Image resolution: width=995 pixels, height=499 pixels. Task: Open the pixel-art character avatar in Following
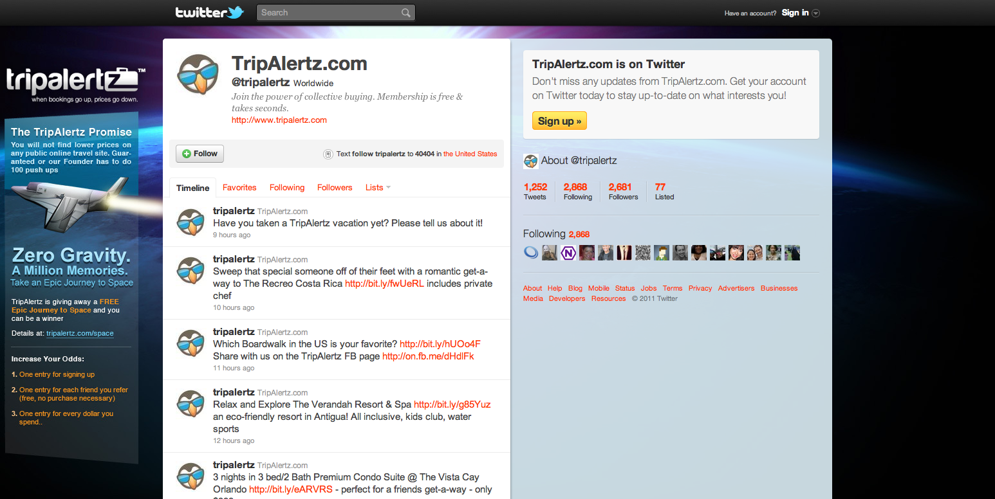click(662, 253)
